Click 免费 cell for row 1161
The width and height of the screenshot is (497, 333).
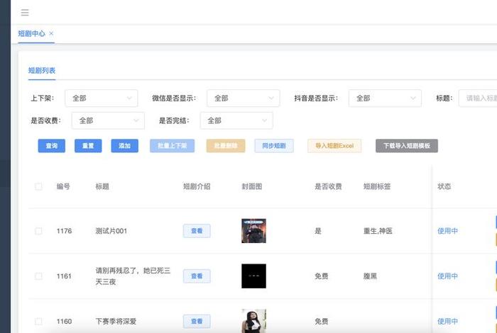point(322,276)
